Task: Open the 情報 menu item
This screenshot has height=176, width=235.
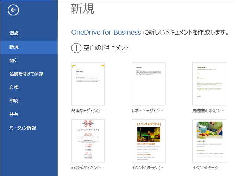Action: 14,34
